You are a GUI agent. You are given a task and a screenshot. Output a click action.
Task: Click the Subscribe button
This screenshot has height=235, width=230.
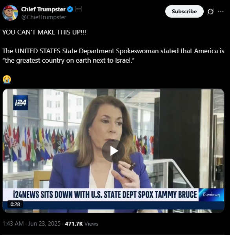184,11
